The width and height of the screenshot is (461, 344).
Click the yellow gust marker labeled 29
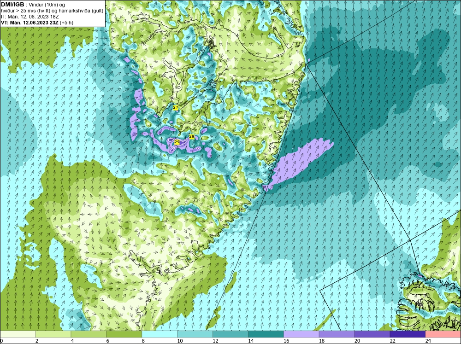177,142
